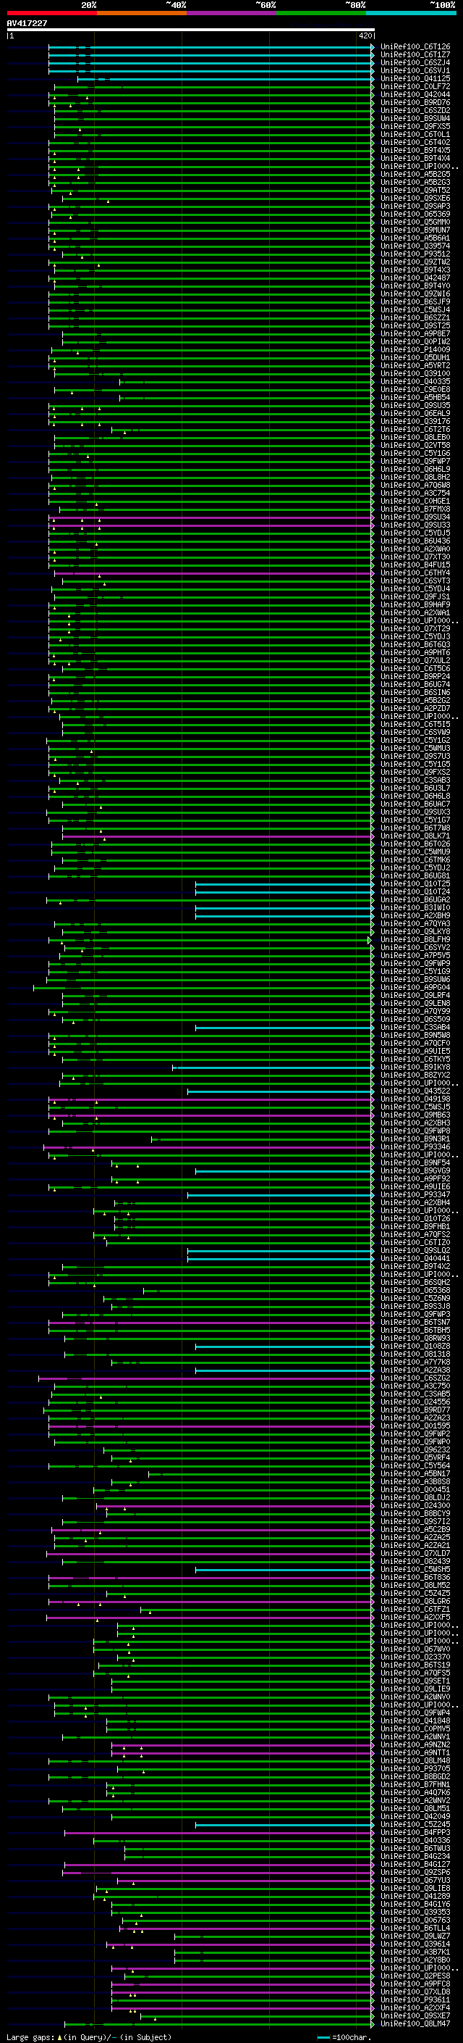463x2043 pixels.
Task: Click the purple alignment bar for UniRef100_C6THY4
Action: pos(213,573)
